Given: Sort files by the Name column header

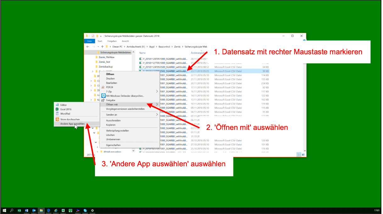Looking at the screenshot, I should coord(142,53).
